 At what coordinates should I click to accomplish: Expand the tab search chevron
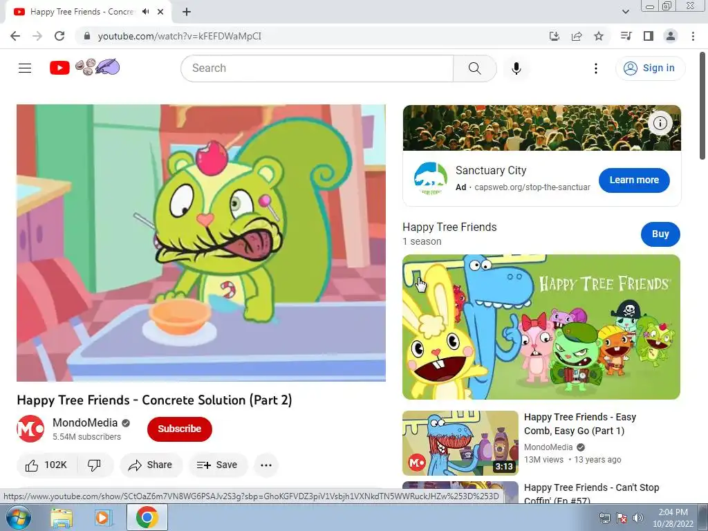point(626,12)
